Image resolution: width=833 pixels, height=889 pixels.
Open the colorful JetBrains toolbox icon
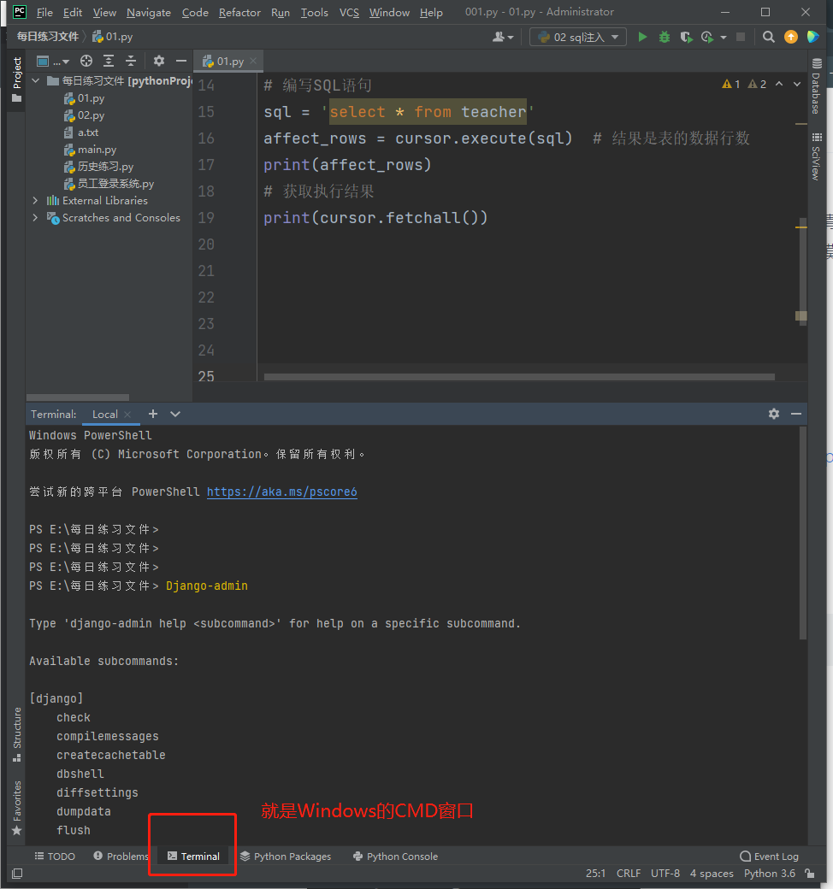[813, 37]
